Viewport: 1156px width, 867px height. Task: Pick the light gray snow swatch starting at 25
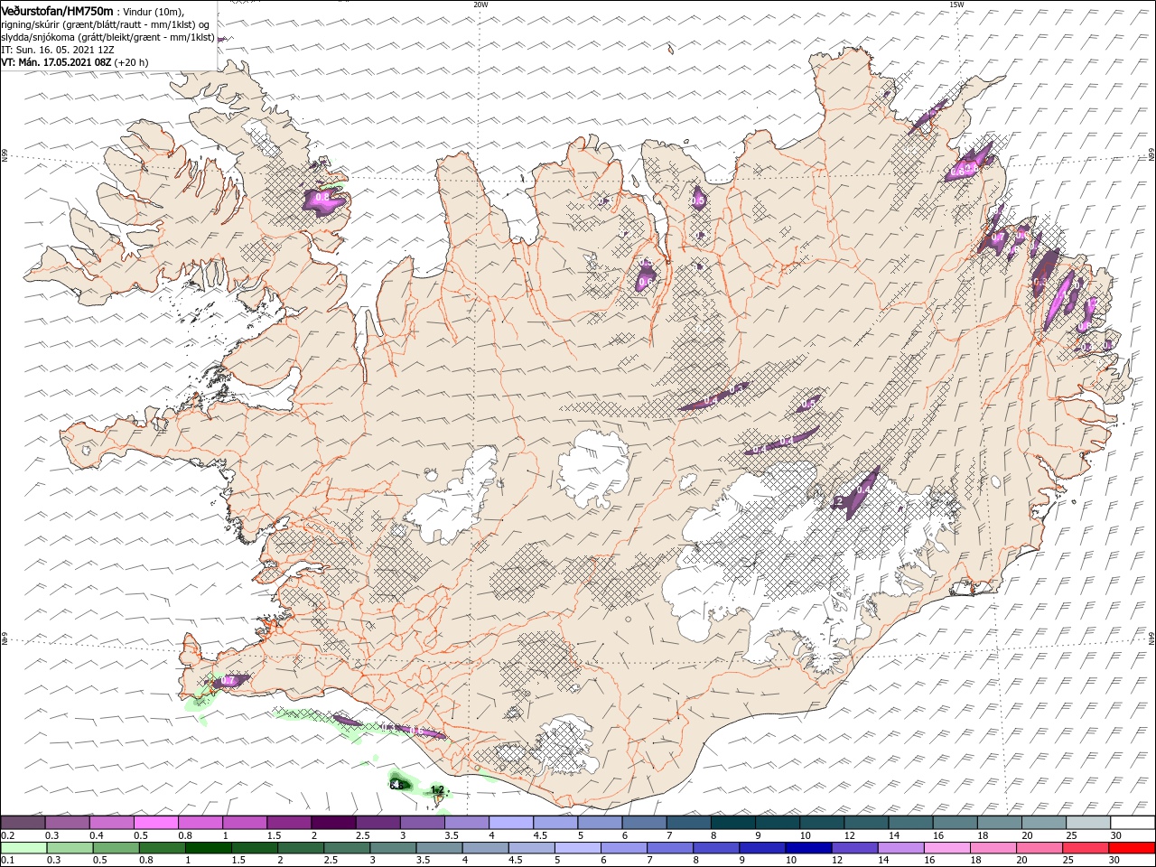click(x=1087, y=823)
